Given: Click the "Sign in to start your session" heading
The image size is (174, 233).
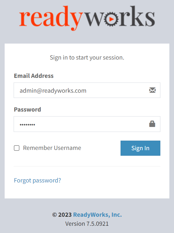Looking at the screenshot, I should [x=87, y=58].
